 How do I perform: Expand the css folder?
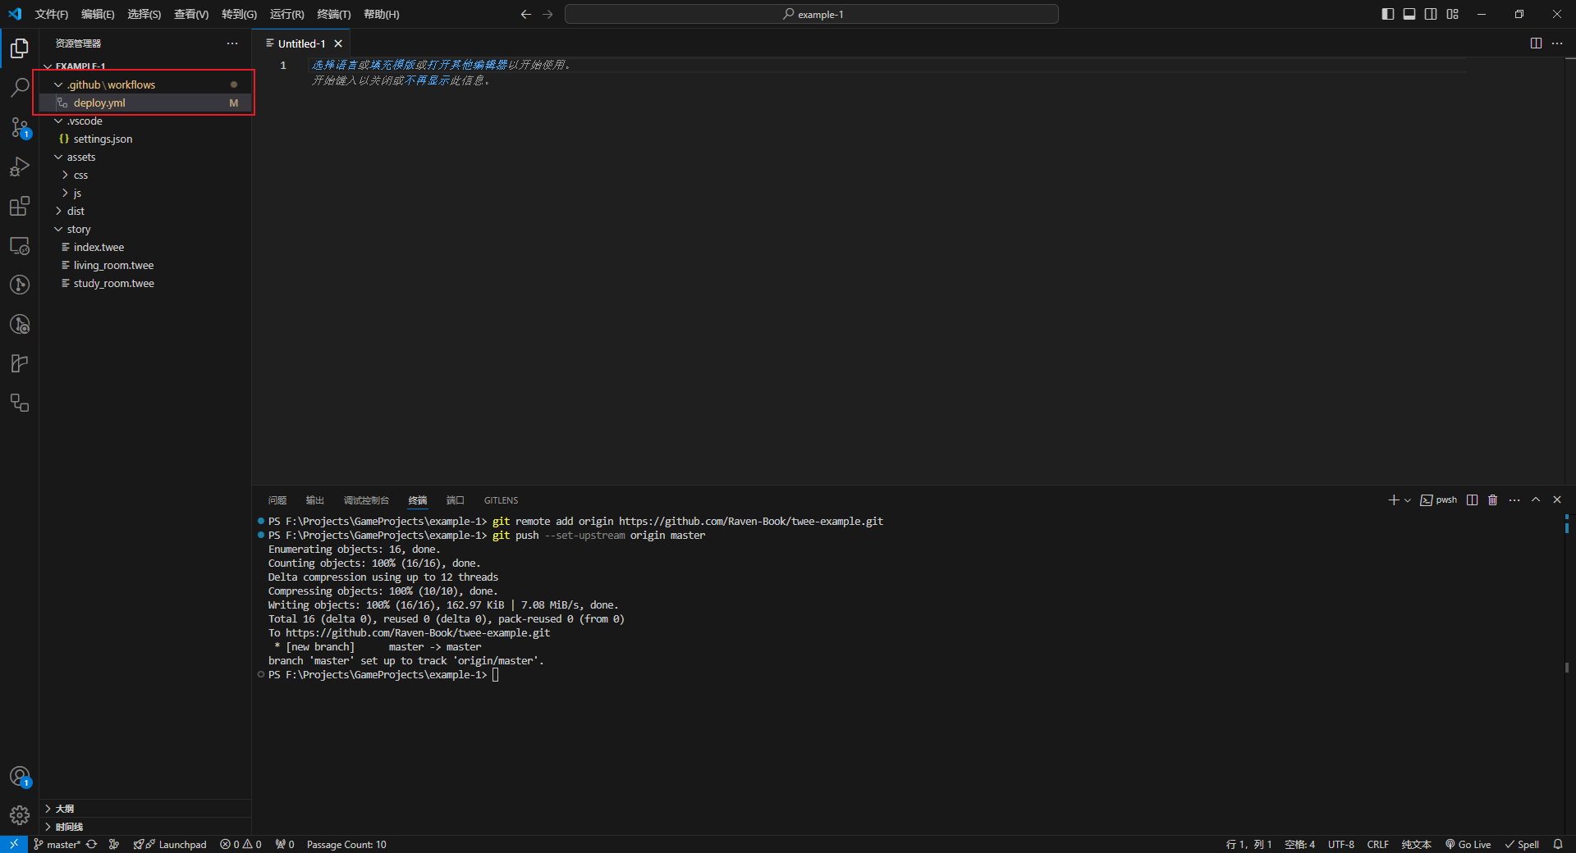pos(145,175)
